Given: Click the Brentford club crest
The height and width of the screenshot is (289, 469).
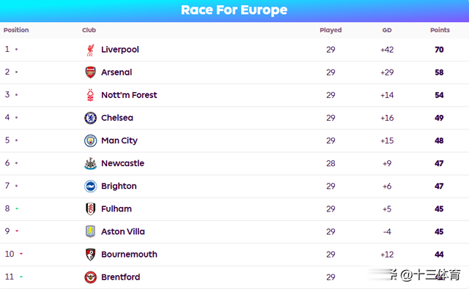Looking at the screenshot, I should coord(90,277).
